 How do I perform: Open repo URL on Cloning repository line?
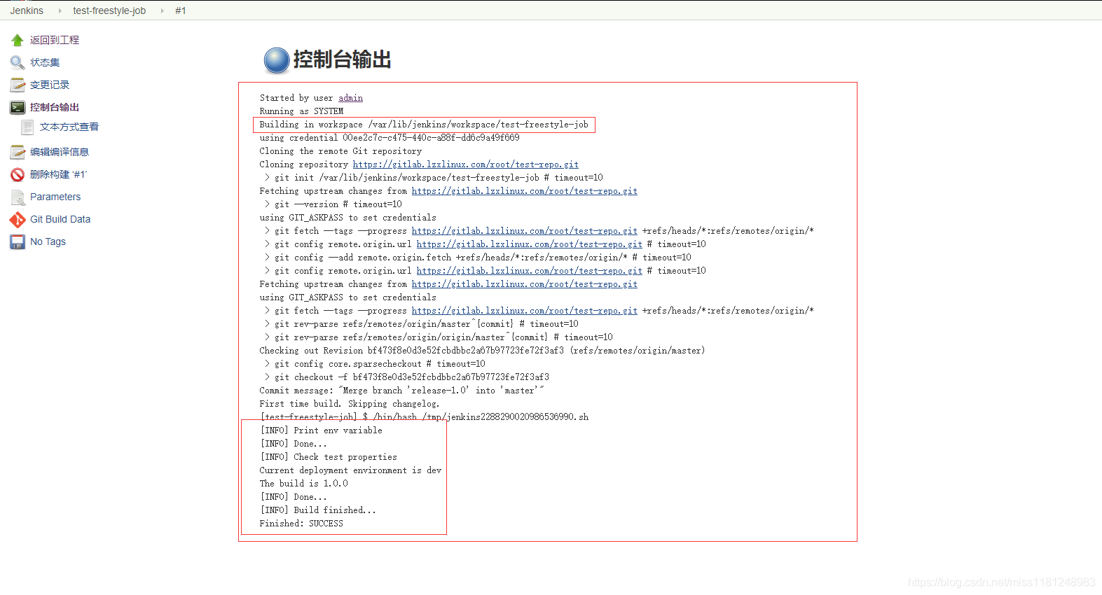[466, 164]
